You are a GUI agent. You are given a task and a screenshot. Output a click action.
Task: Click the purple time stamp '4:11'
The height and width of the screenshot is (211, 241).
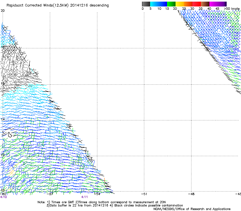[85, 197]
